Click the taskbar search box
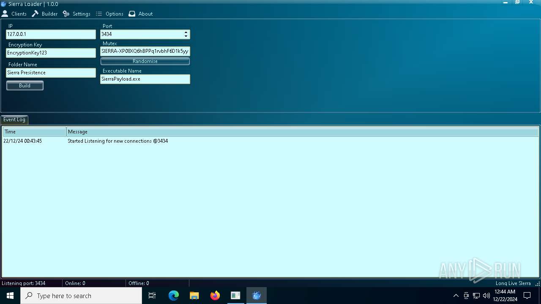 (x=81, y=296)
